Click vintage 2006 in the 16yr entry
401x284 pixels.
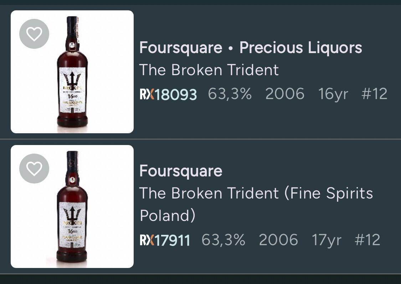click(285, 94)
